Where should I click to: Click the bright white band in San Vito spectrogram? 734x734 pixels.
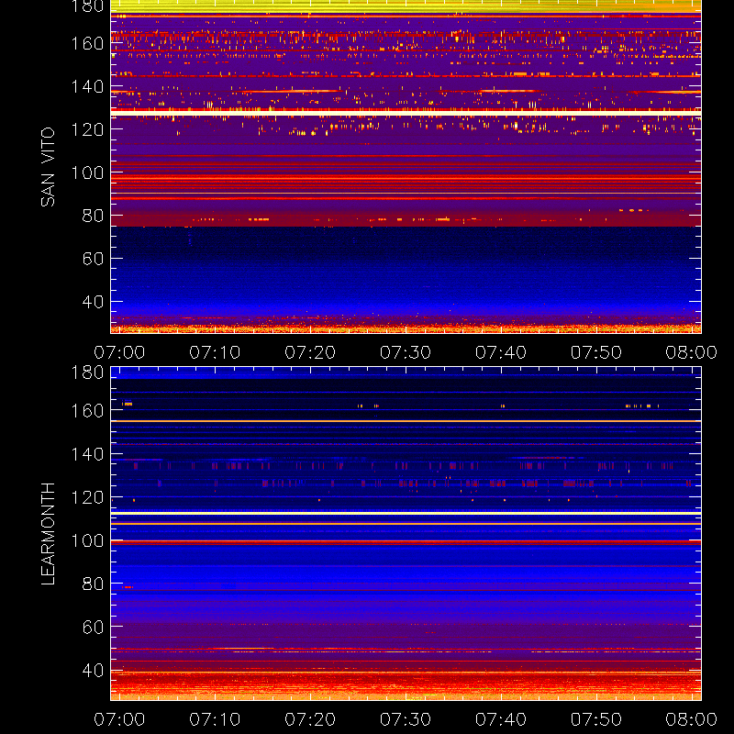coord(406,113)
